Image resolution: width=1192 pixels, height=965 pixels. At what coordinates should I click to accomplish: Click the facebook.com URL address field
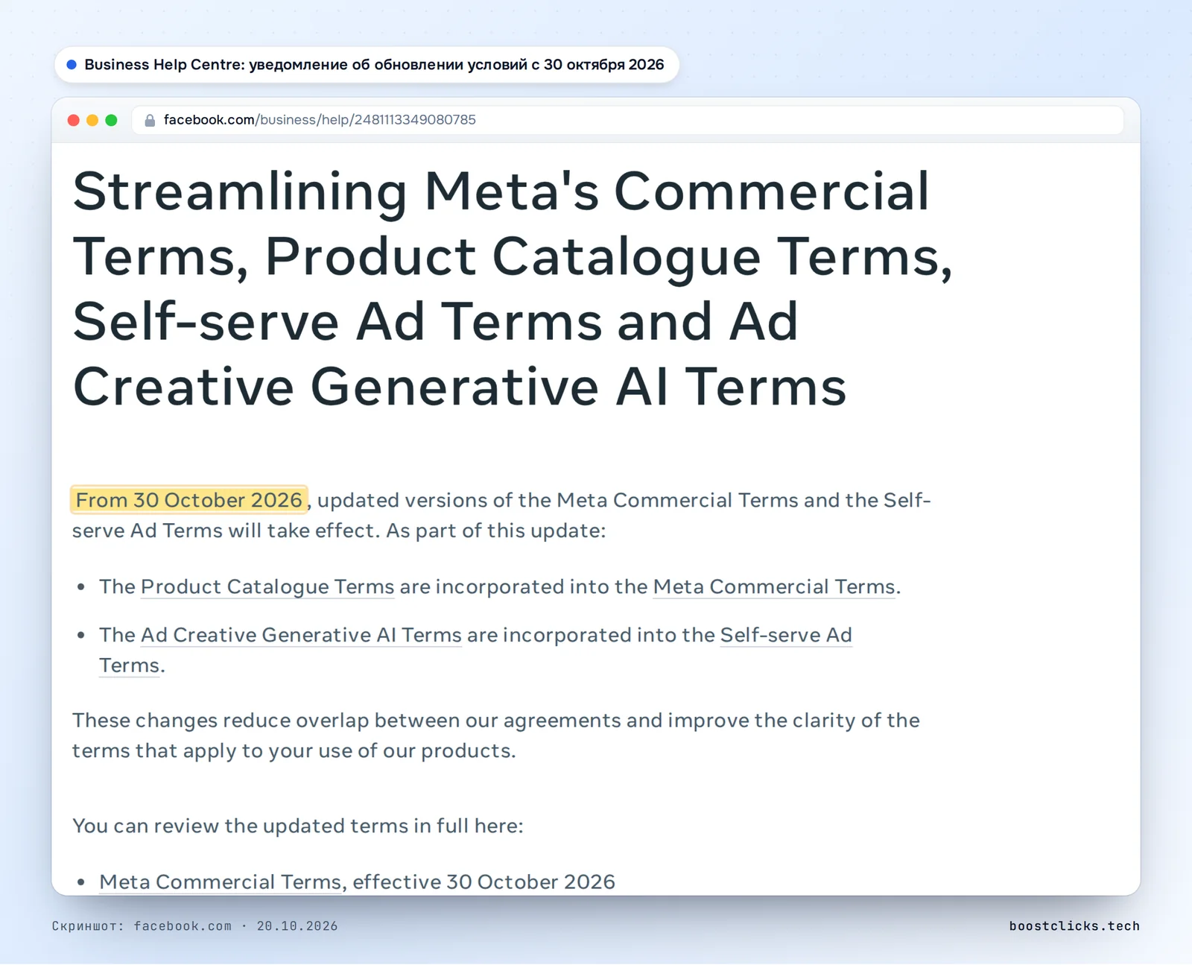pyautogui.click(x=627, y=120)
